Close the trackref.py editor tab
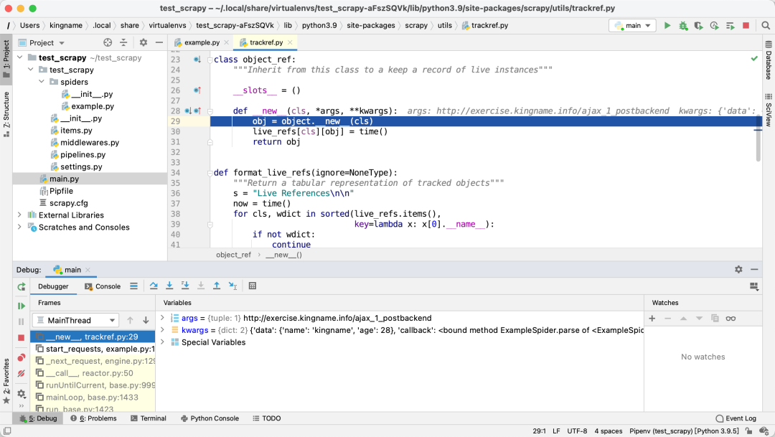The height and width of the screenshot is (437, 775). [290, 42]
